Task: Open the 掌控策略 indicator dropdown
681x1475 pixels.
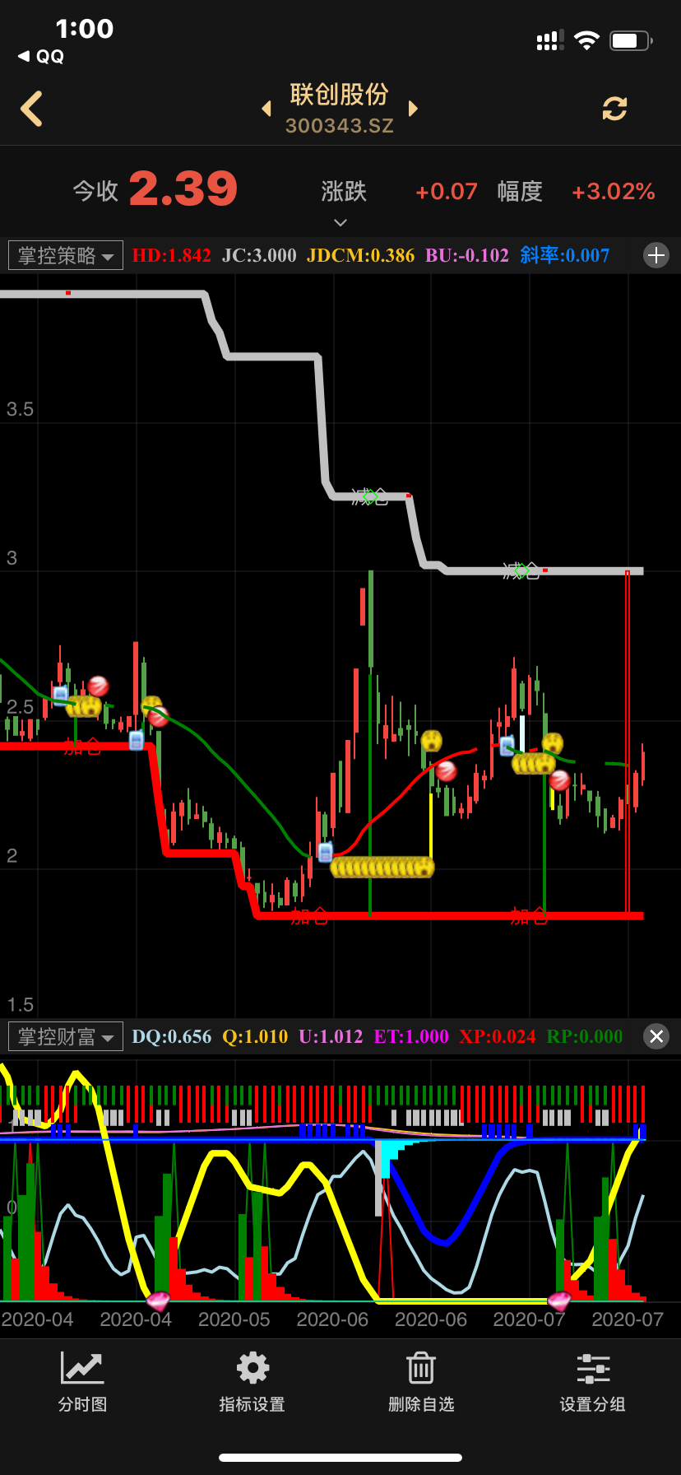Action: tap(66, 255)
